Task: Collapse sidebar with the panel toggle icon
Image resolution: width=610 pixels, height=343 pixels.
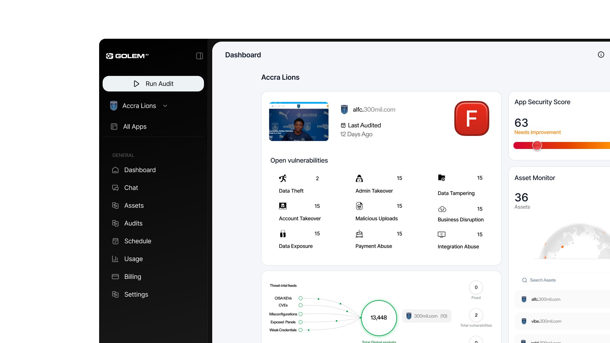Action: (200, 56)
